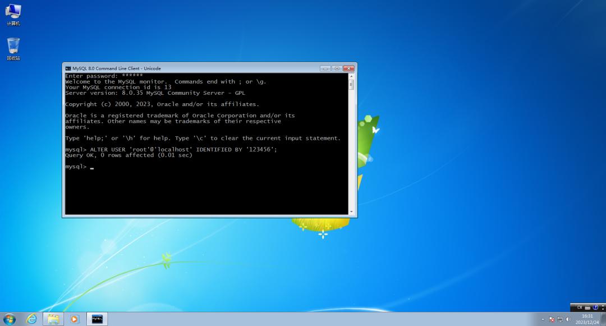Close the MySQL Command Line Client window
The width and height of the screenshot is (606, 326).
tap(348, 68)
